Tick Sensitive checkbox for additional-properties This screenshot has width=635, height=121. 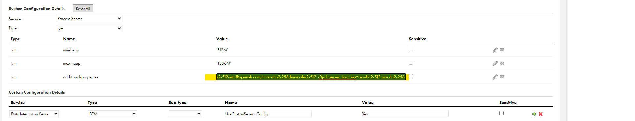click(411, 76)
